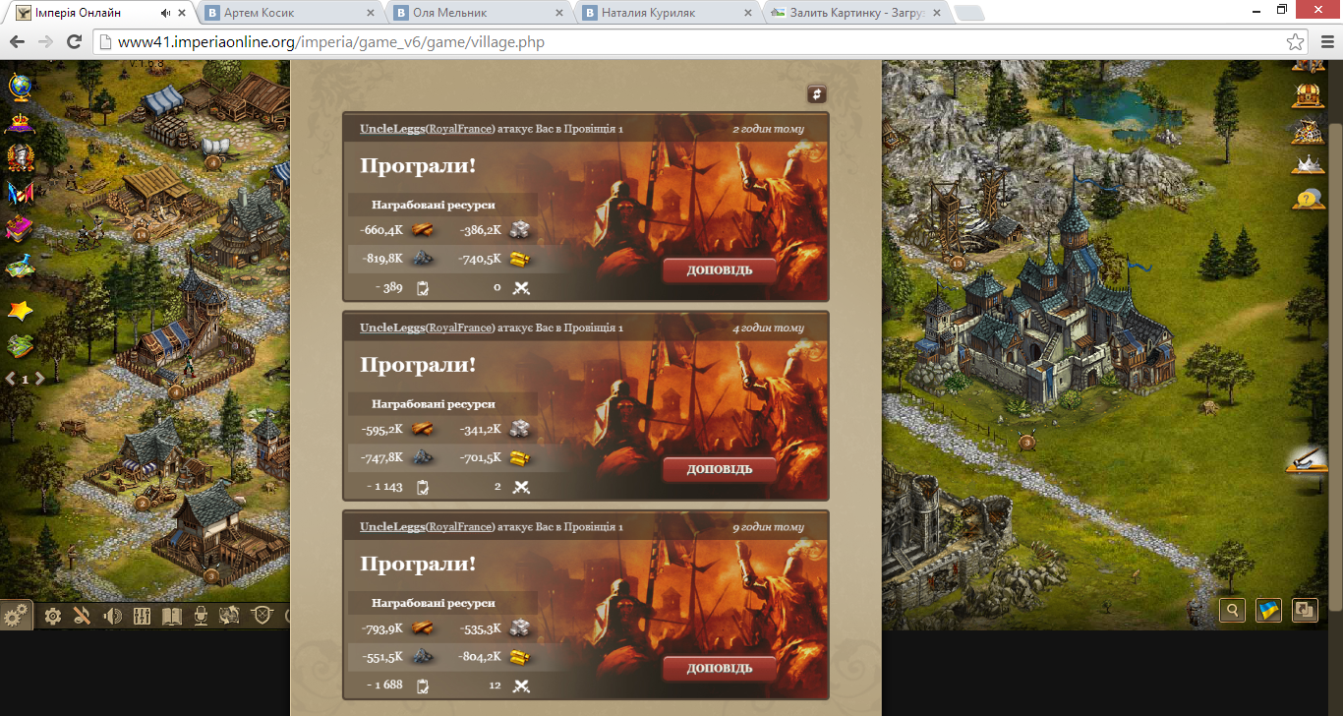Click iron loss value -386,2K
This screenshot has height=716, width=1343.
(481, 230)
